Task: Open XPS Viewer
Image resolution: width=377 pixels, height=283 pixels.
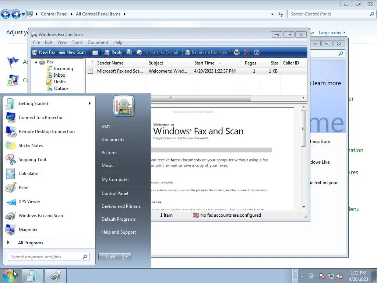Action: tap(49, 202)
